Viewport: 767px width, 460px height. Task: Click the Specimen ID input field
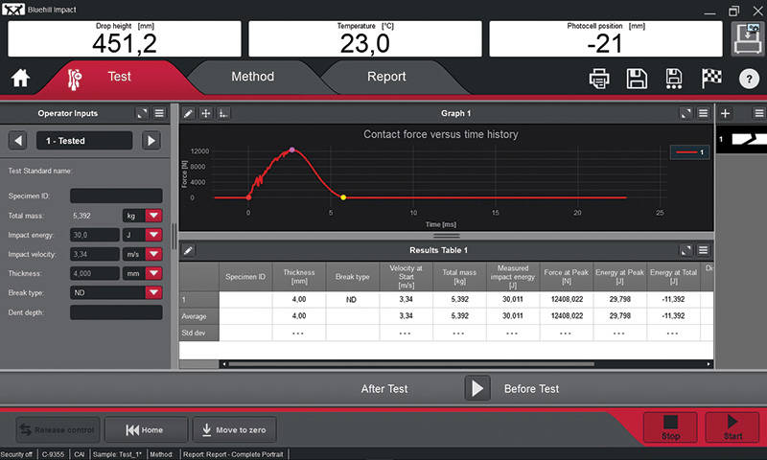click(x=115, y=195)
